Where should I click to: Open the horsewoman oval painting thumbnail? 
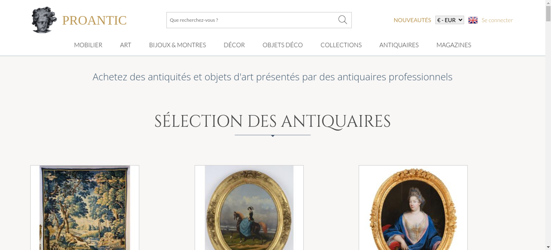[249, 208]
